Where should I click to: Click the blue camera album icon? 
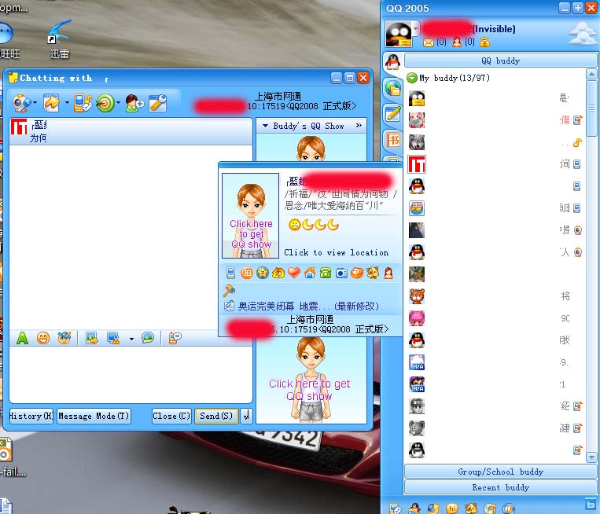(x=341, y=273)
